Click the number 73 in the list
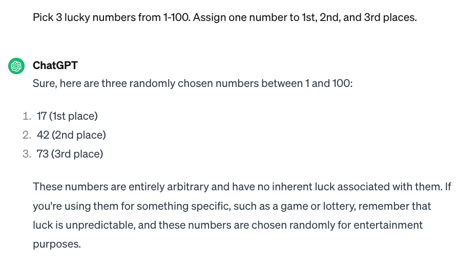The height and width of the screenshot is (266, 459). tap(43, 154)
